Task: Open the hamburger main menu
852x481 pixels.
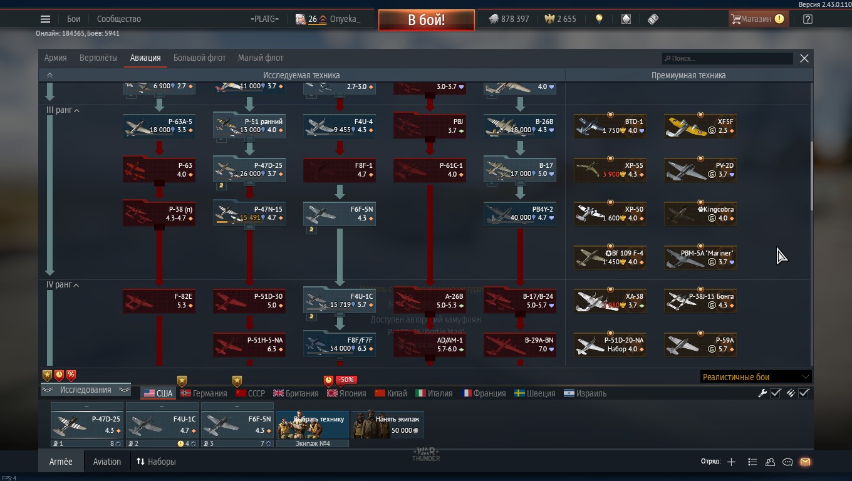Action: tap(45, 19)
